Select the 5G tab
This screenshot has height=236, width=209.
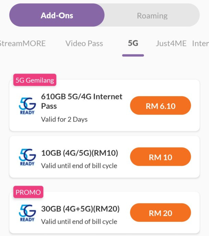point(133,43)
